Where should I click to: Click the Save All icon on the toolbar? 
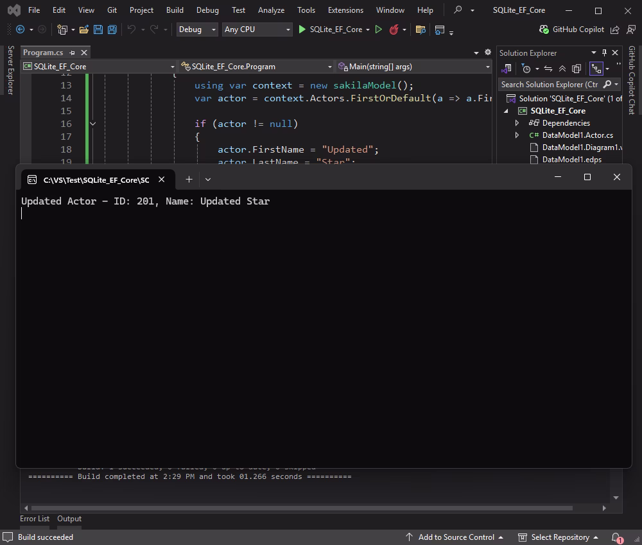click(111, 29)
